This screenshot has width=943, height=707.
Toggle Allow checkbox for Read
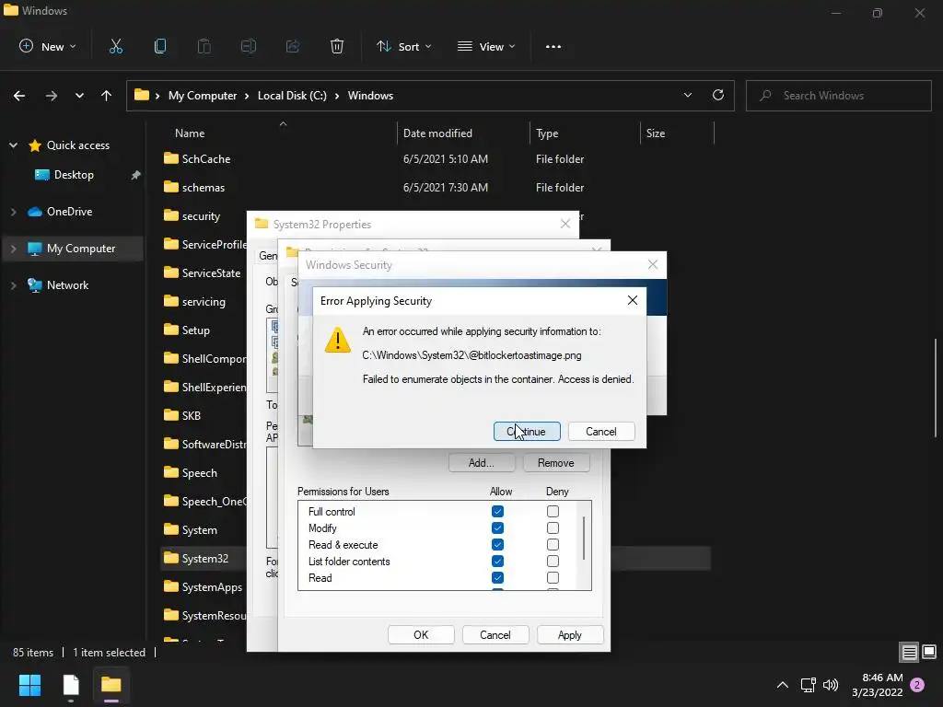coord(497,578)
